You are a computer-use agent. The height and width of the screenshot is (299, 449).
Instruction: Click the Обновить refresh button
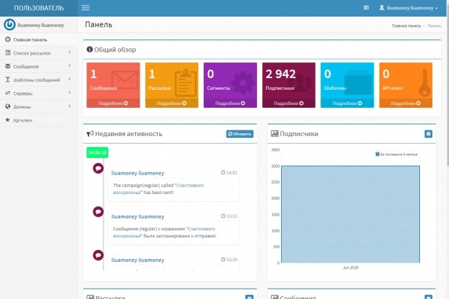(x=240, y=134)
